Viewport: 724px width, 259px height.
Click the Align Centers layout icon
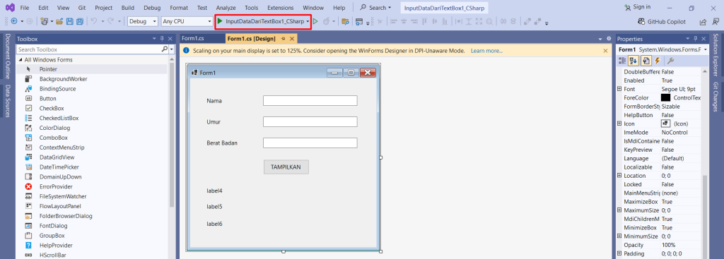click(404, 21)
